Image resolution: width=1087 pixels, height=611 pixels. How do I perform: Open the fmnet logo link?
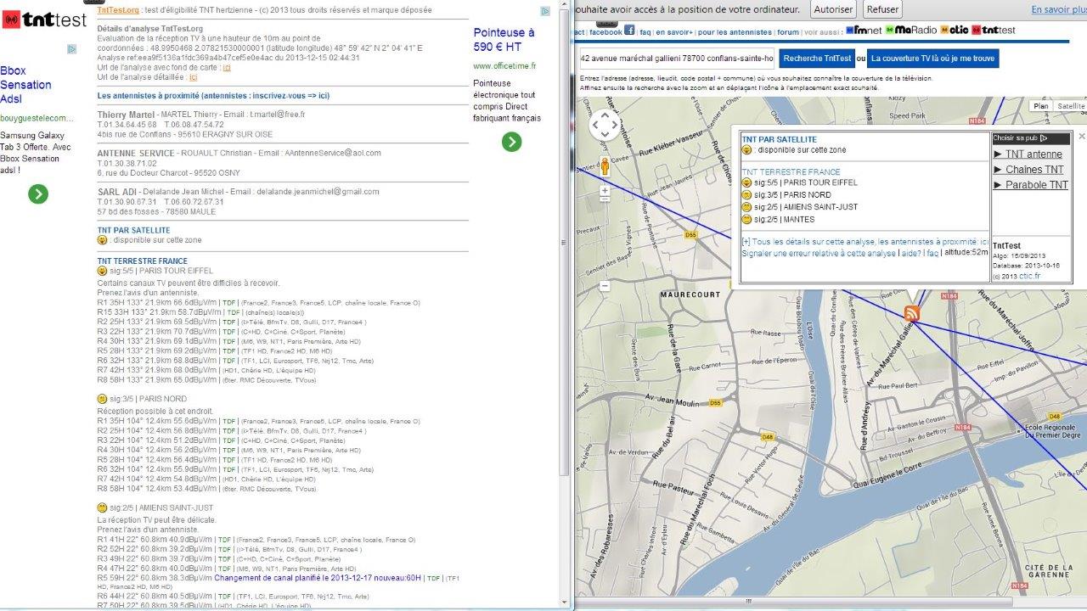864,31
